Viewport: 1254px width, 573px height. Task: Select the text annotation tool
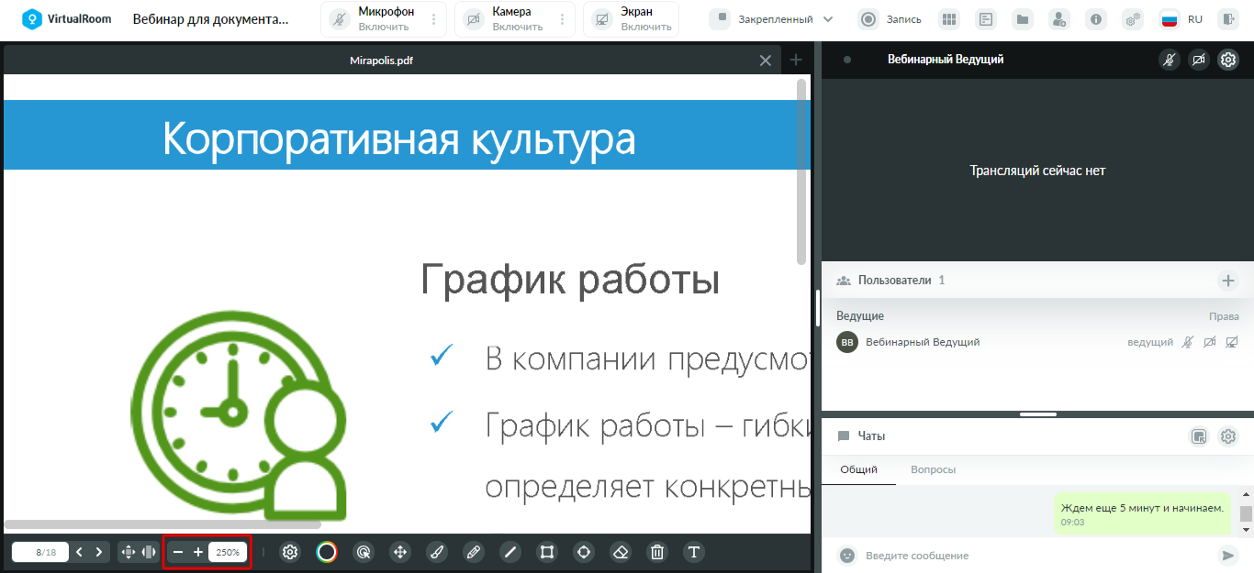pos(694,552)
